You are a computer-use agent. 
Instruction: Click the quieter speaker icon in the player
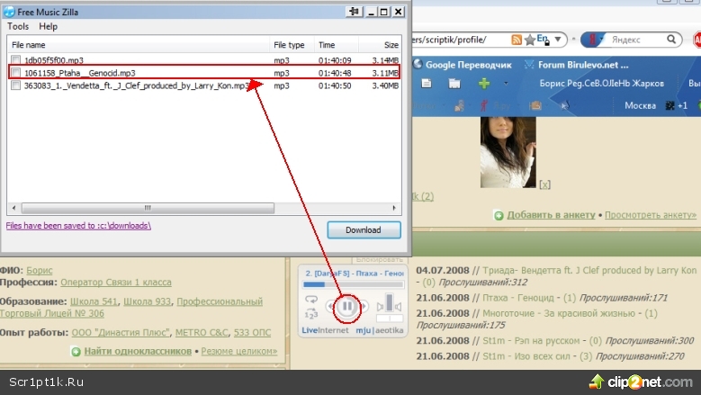[x=380, y=307]
